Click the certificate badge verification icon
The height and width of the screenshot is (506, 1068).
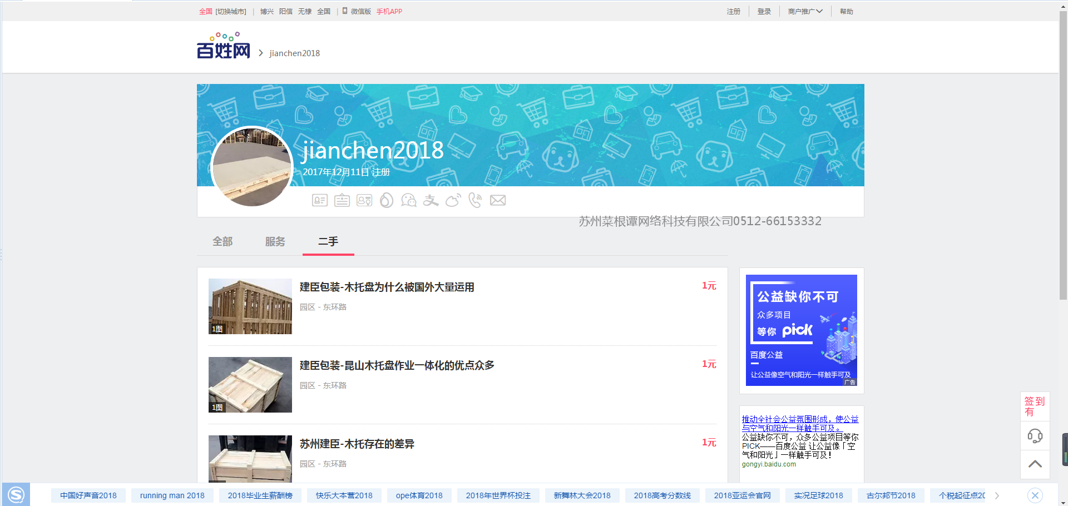point(364,200)
